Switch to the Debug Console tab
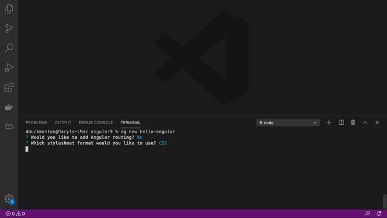 [96, 122]
